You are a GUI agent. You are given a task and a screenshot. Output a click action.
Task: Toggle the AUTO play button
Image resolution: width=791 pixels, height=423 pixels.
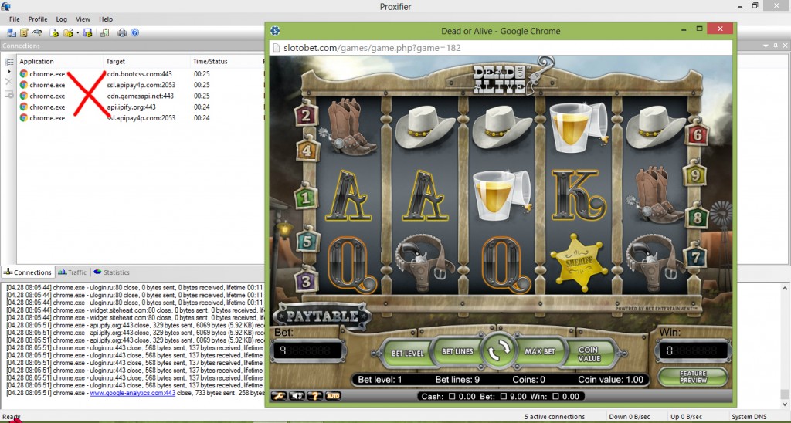tap(332, 396)
